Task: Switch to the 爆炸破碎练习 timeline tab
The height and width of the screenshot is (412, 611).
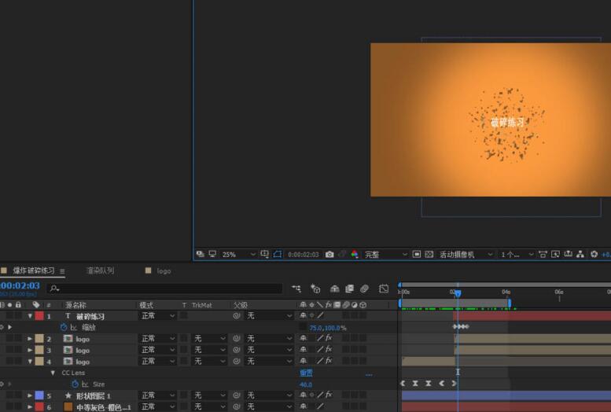Action: tap(34, 270)
